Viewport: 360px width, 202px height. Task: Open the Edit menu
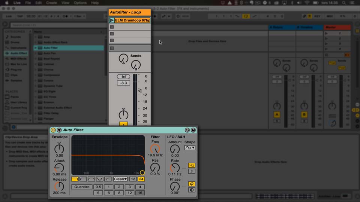pyautogui.click(x=38, y=3)
